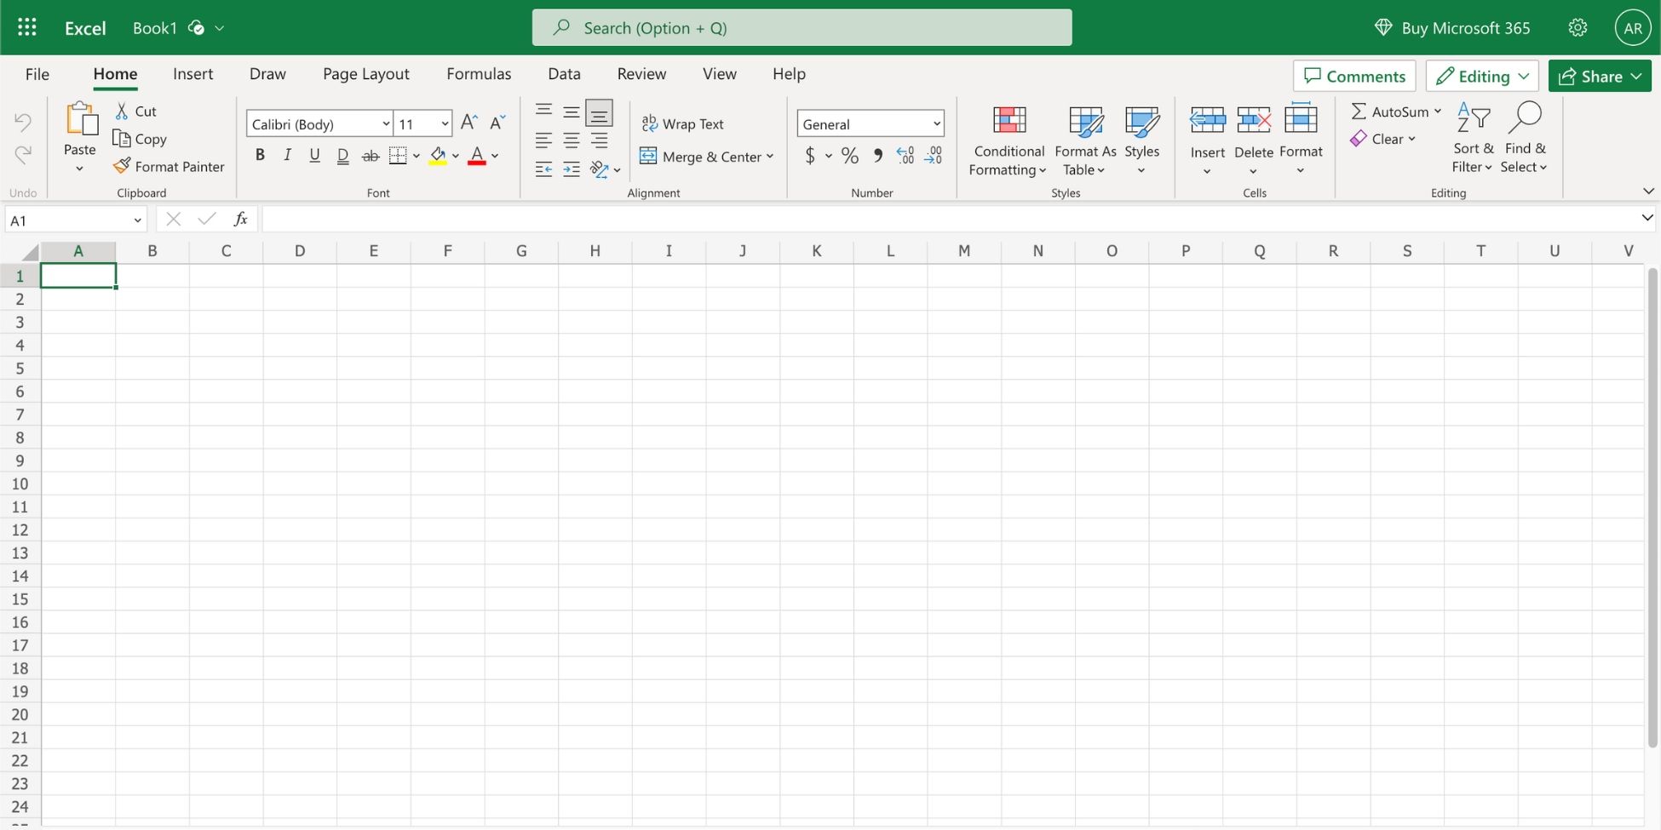
Task: Expand the formula bar chevron
Action: click(x=1647, y=219)
